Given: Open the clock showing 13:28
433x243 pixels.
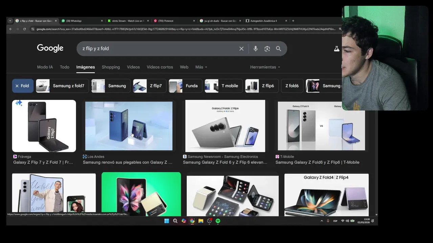Looking at the screenshot, I should pyautogui.click(x=363, y=221).
